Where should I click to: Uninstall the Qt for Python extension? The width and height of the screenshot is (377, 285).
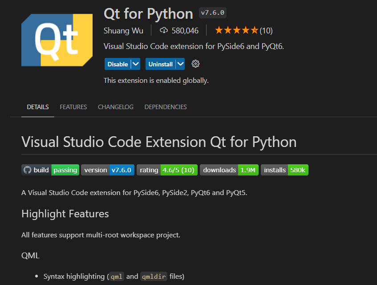click(x=161, y=64)
